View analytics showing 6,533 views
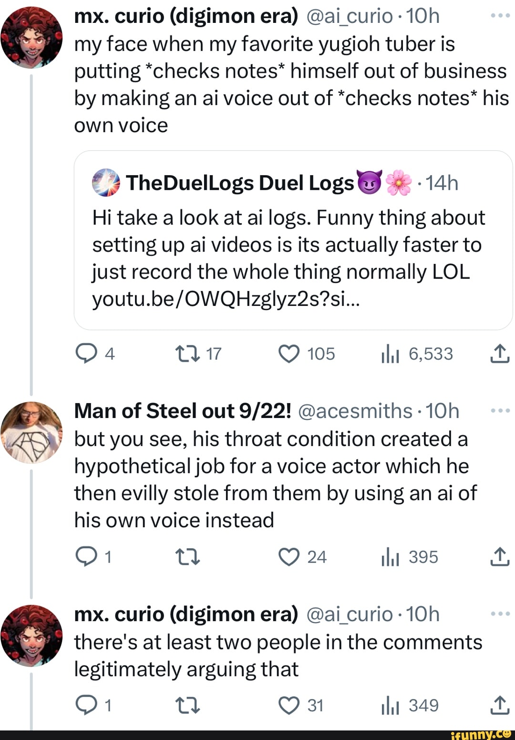The width and height of the screenshot is (515, 740). 390,354
